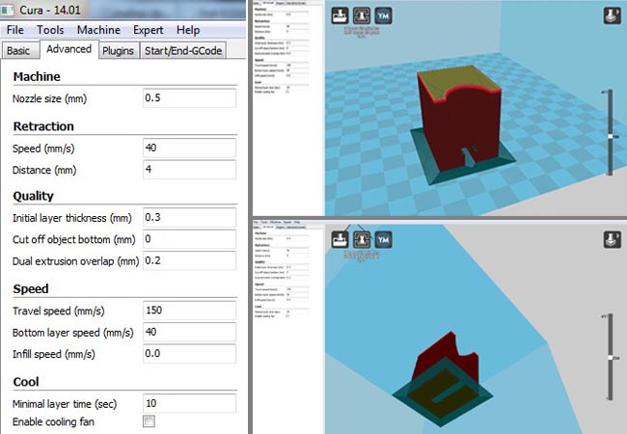Click the Bottom layer speed field
This screenshot has width=627, height=434.
tap(189, 332)
